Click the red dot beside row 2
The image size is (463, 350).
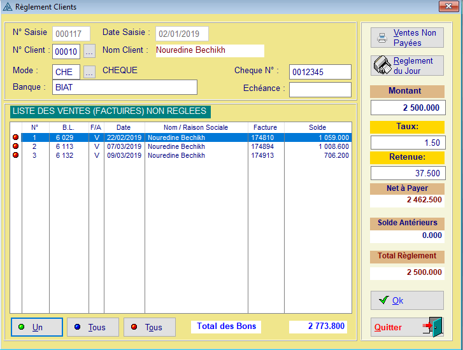click(x=16, y=146)
